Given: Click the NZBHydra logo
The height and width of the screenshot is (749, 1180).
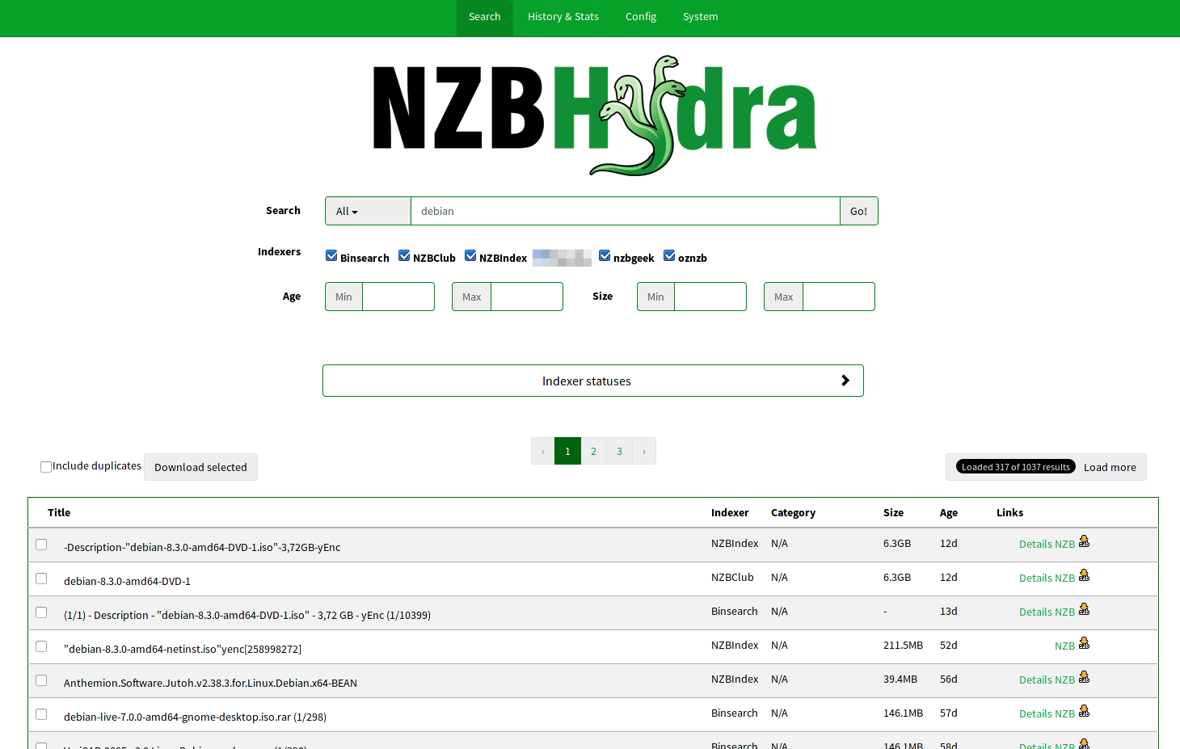Looking at the screenshot, I should 594,114.
